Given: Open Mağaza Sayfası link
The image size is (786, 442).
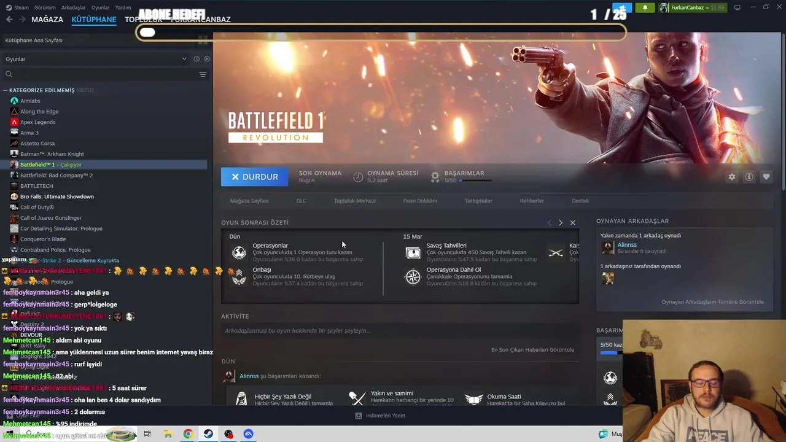Looking at the screenshot, I should 249,201.
